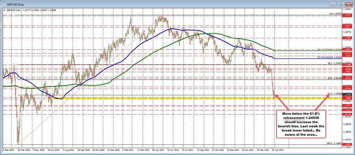355x155 pixels.
Task: Select the 50.0 Fibonacci level label
Action: (334, 78)
